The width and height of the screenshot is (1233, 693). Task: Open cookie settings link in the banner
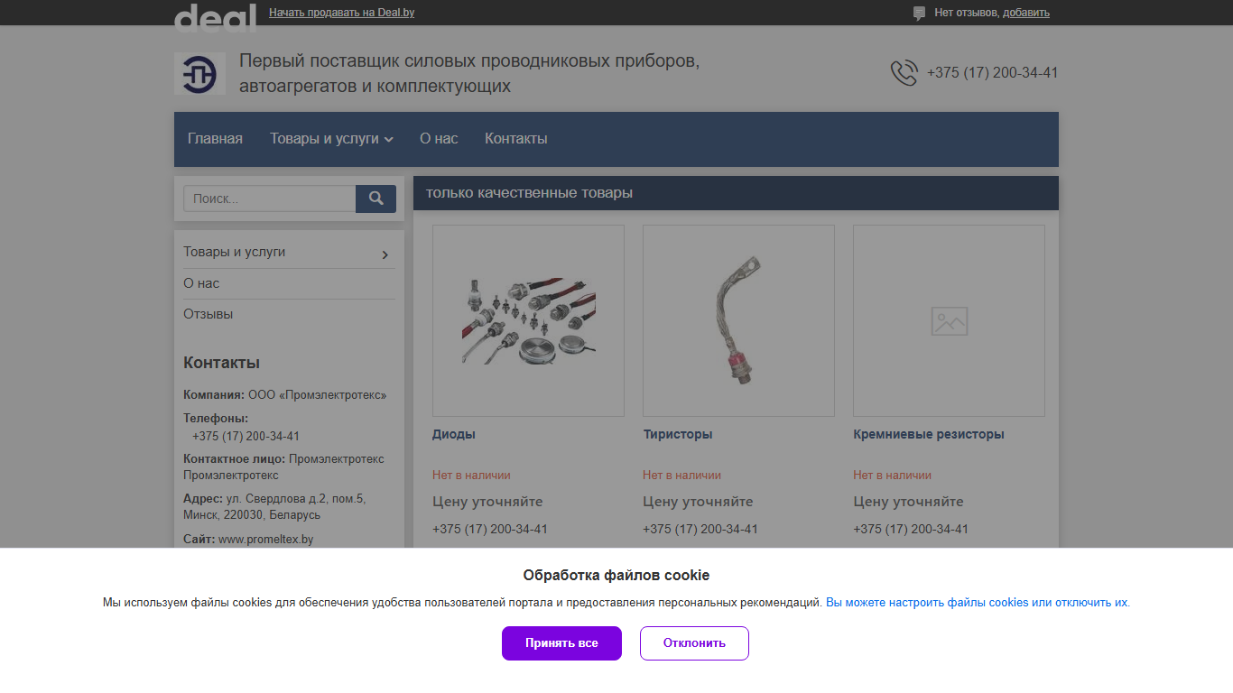point(978,603)
